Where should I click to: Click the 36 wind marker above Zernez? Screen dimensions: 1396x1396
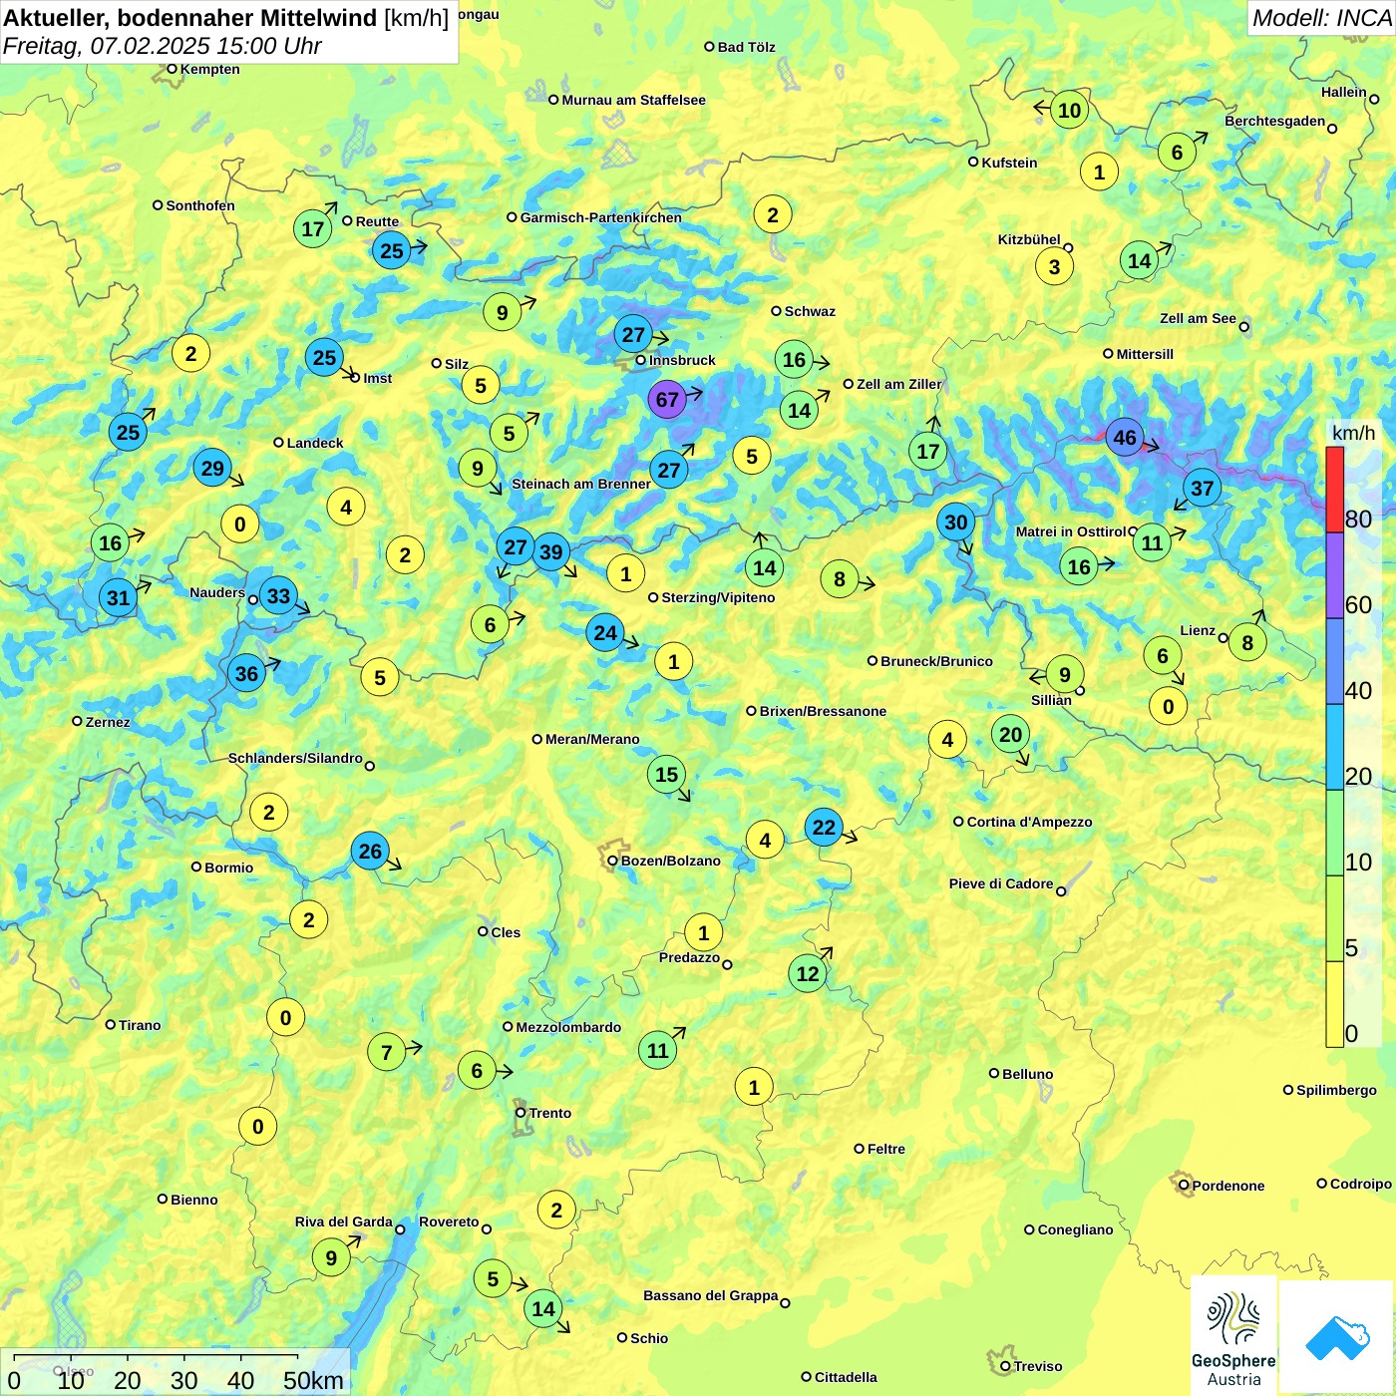tap(246, 674)
